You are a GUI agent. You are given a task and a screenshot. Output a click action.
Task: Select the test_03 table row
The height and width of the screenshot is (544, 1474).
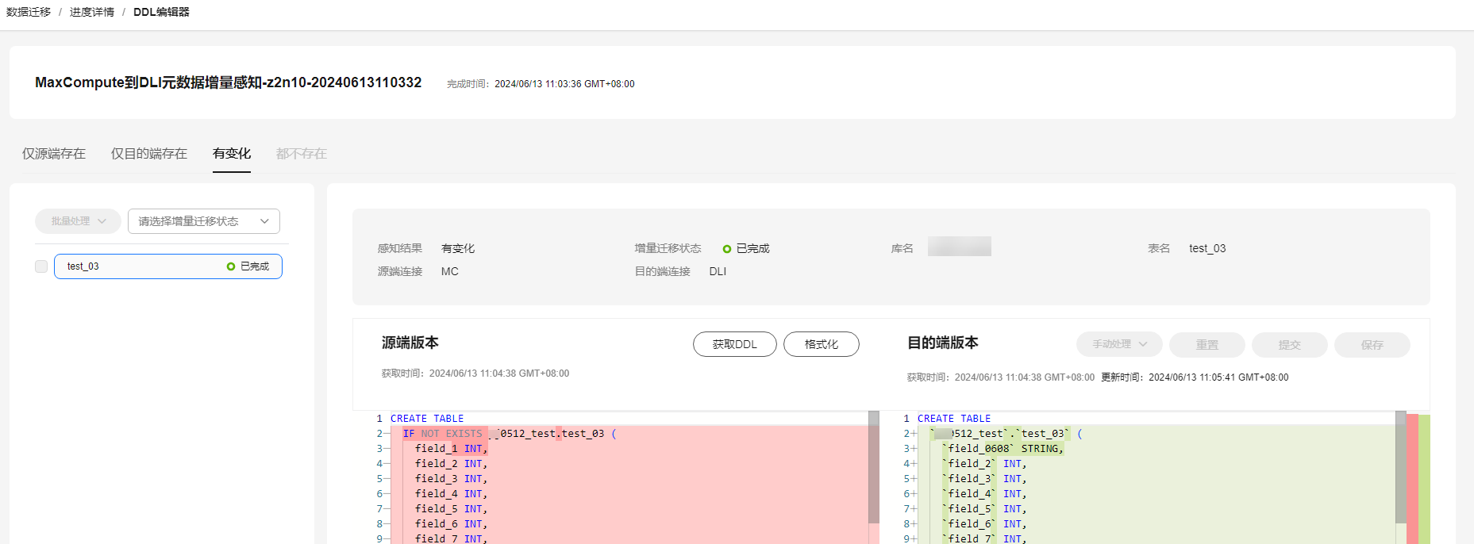(168, 266)
